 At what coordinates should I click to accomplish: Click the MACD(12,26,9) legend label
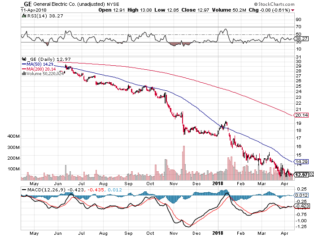click(46, 190)
